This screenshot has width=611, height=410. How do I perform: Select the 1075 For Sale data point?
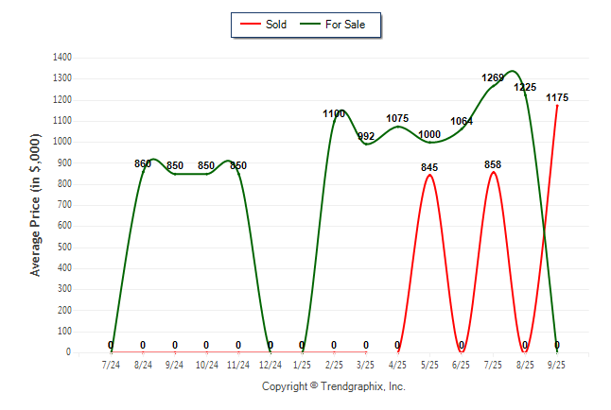(398, 125)
